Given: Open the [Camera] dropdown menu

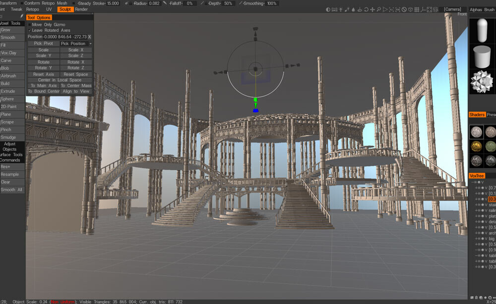Looking at the screenshot, I should pyautogui.click(x=452, y=9).
